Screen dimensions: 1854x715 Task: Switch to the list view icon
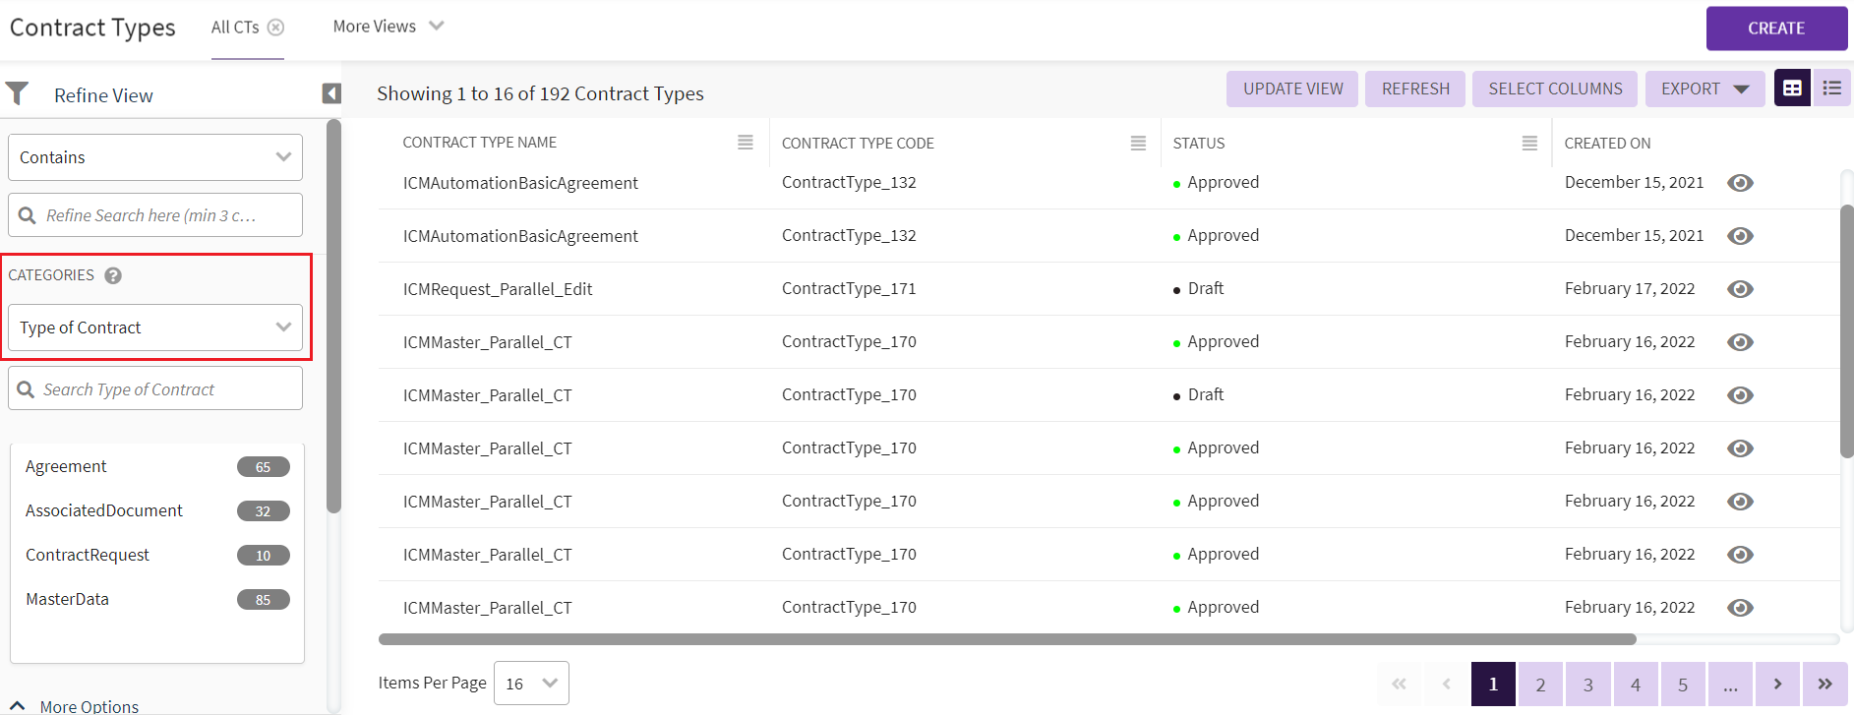(1831, 89)
